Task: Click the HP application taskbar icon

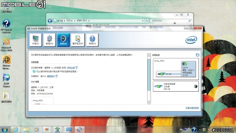Action: tap(57, 130)
